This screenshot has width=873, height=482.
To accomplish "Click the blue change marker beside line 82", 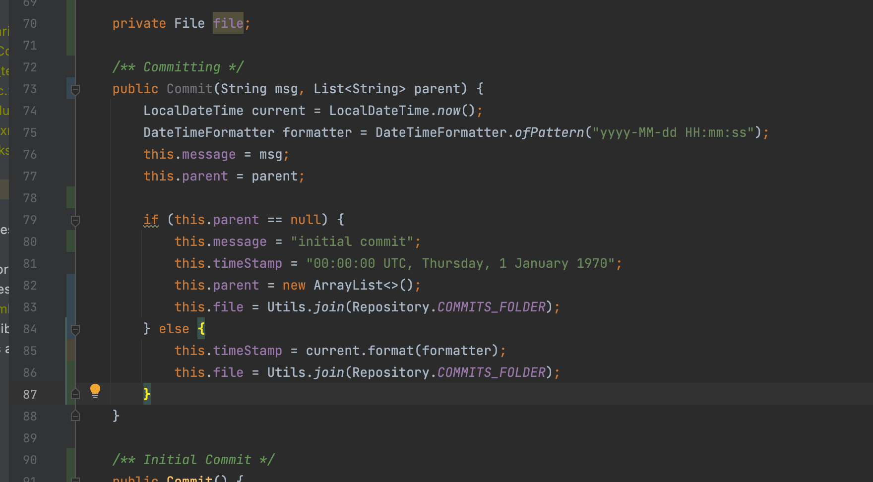I will point(70,286).
